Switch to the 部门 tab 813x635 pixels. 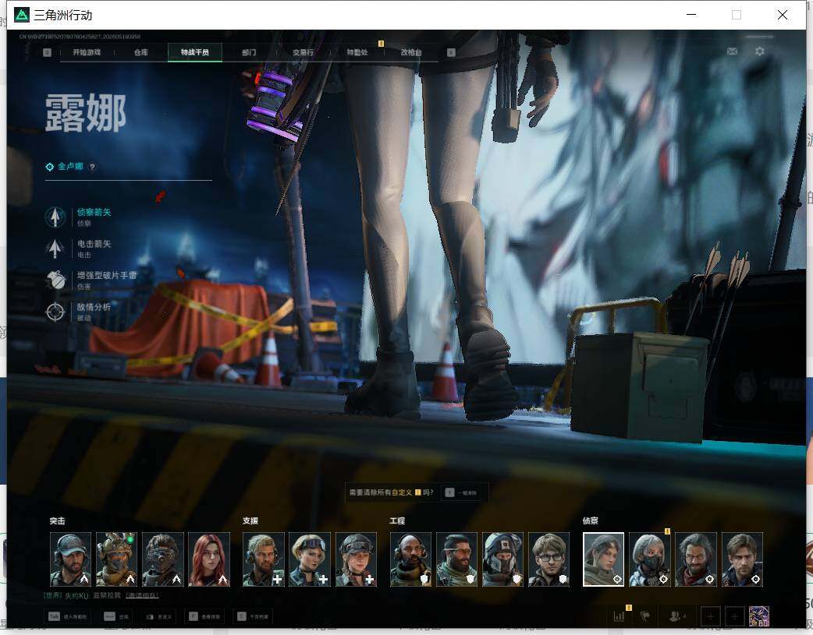tap(249, 52)
